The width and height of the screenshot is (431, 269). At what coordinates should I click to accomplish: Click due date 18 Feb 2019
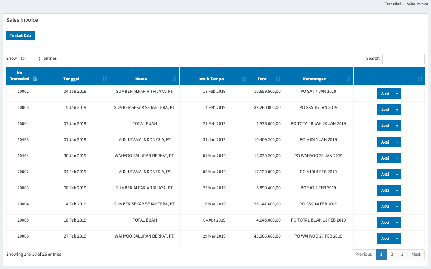click(x=214, y=92)
